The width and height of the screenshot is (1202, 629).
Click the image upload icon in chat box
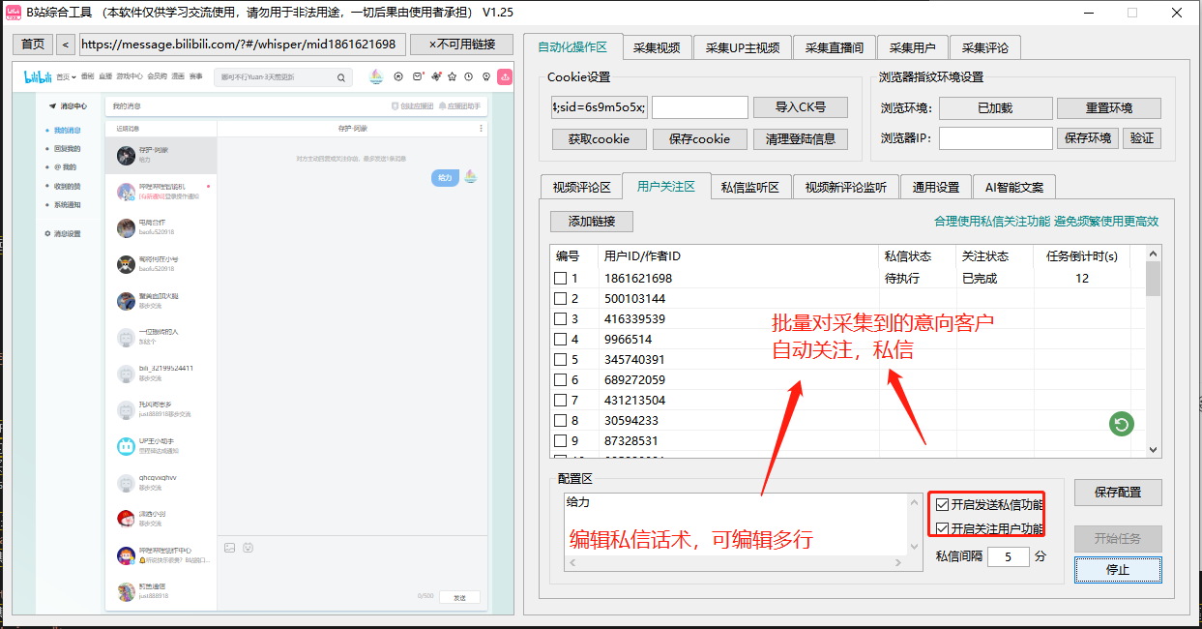click(x=229, y=547)
